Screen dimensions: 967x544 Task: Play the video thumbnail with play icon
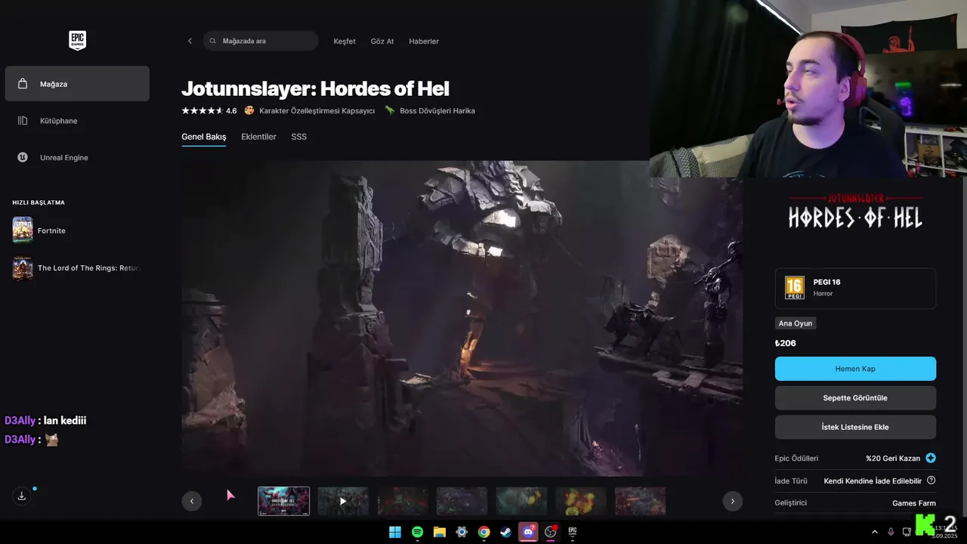[343, 501]
